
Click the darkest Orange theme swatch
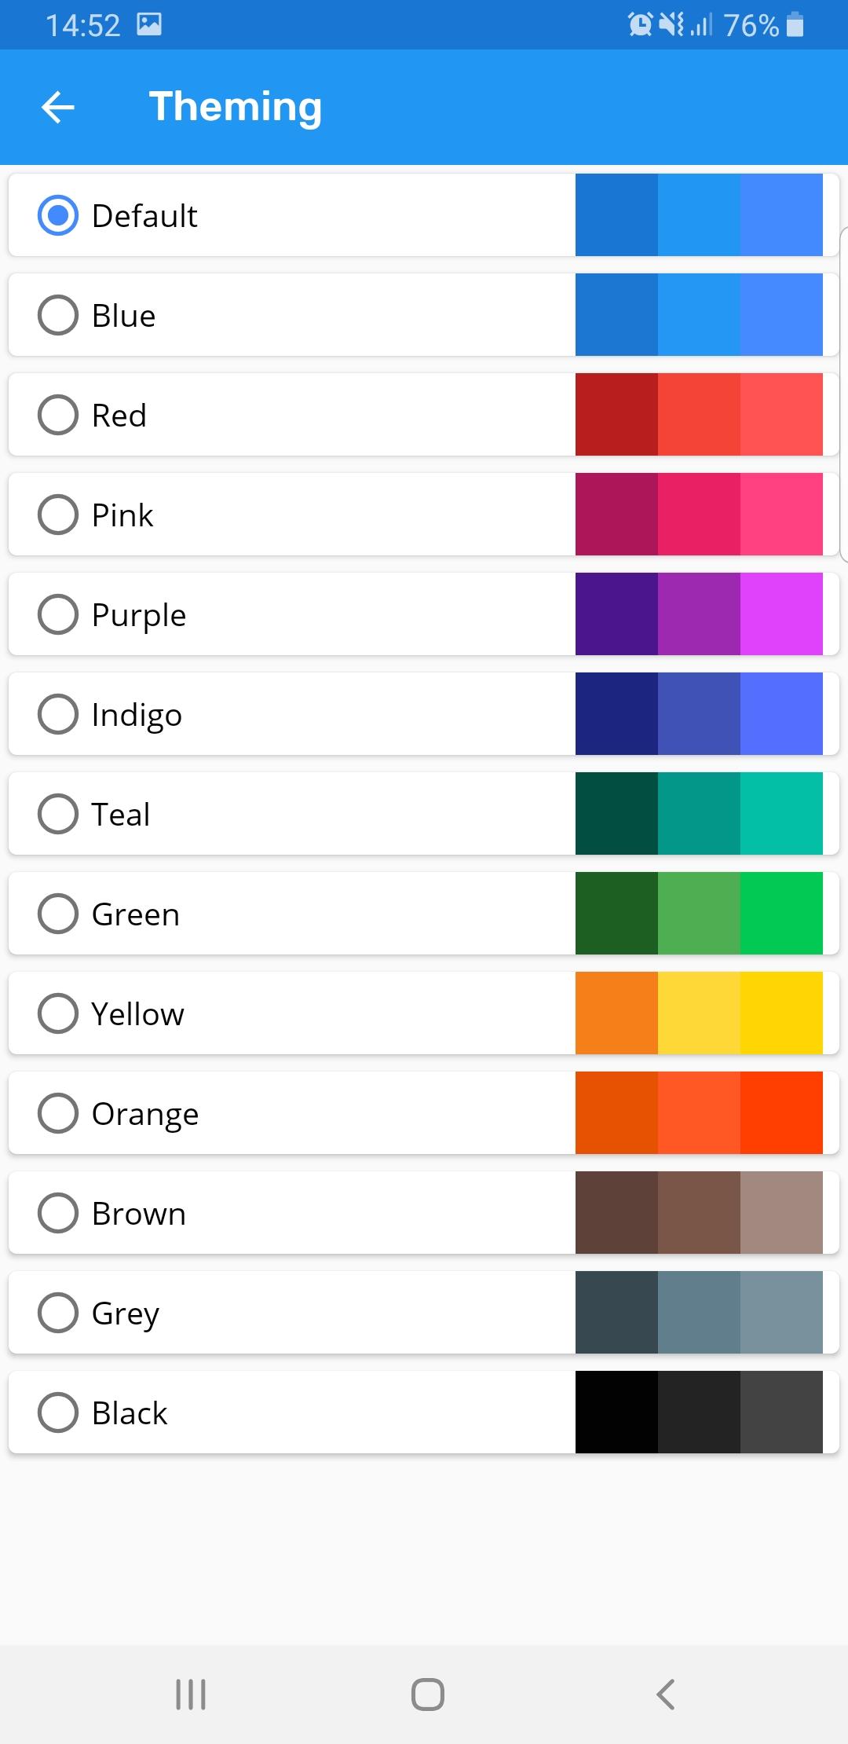616,1113
